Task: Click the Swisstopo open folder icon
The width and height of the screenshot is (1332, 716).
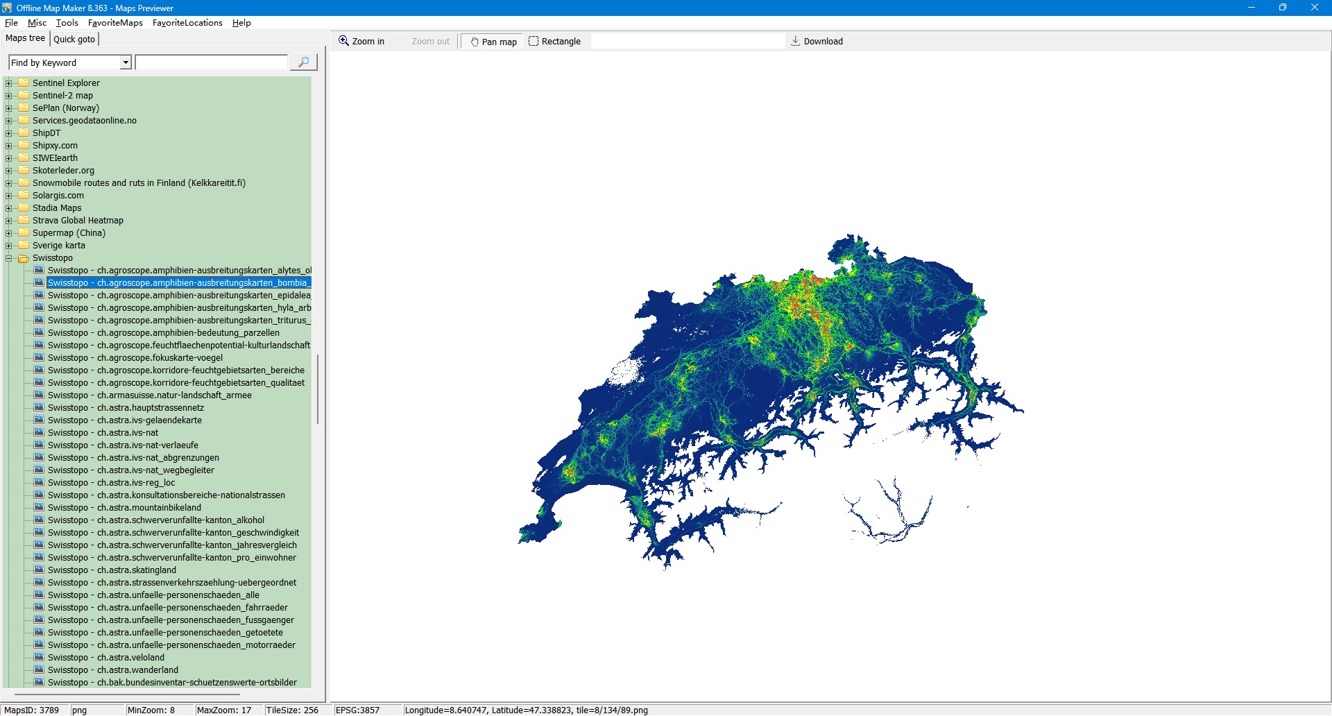Action: [x=24, y=258]
